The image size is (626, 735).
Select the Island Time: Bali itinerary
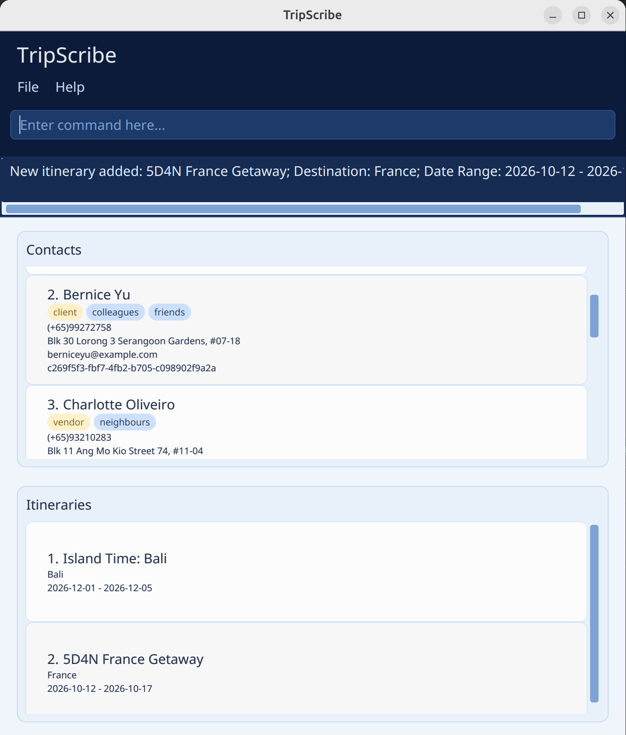[x=306, y=572]
